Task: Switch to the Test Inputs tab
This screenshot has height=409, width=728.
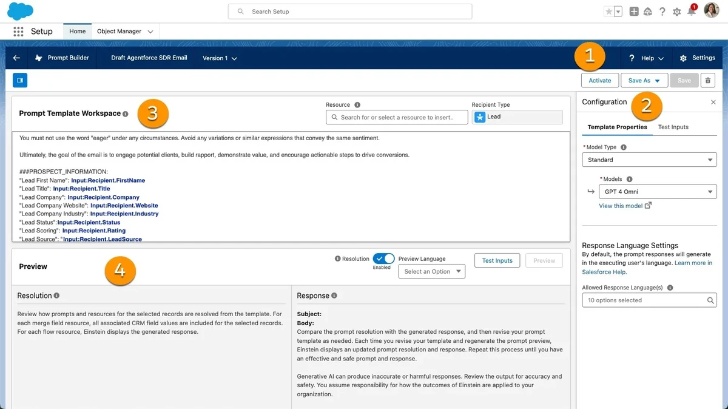Action: (673, 127)
